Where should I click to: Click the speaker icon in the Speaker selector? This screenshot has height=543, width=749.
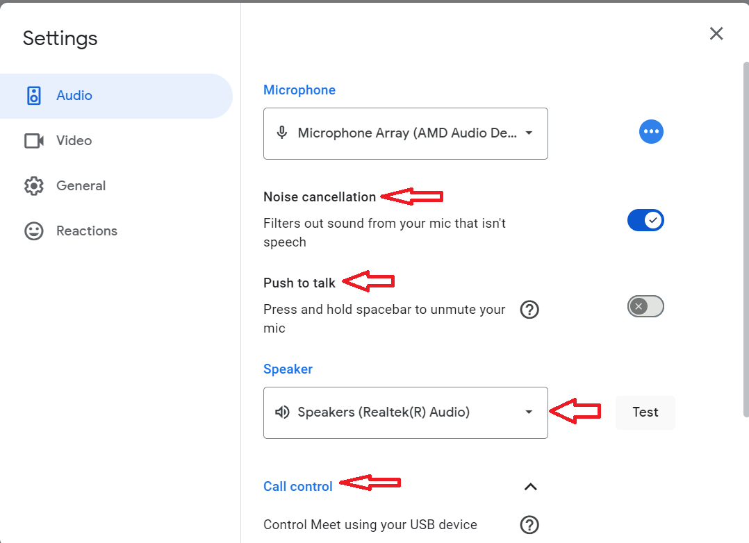pos(281,412)
